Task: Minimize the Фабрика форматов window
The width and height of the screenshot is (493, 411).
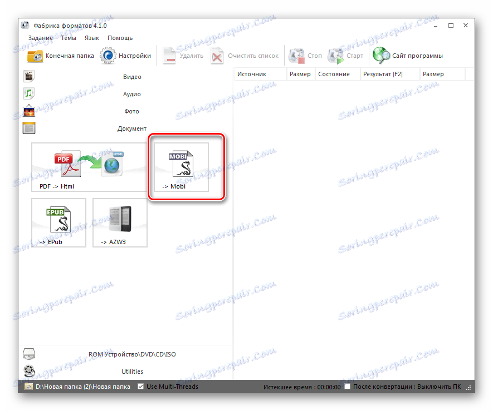Action: 436,26
